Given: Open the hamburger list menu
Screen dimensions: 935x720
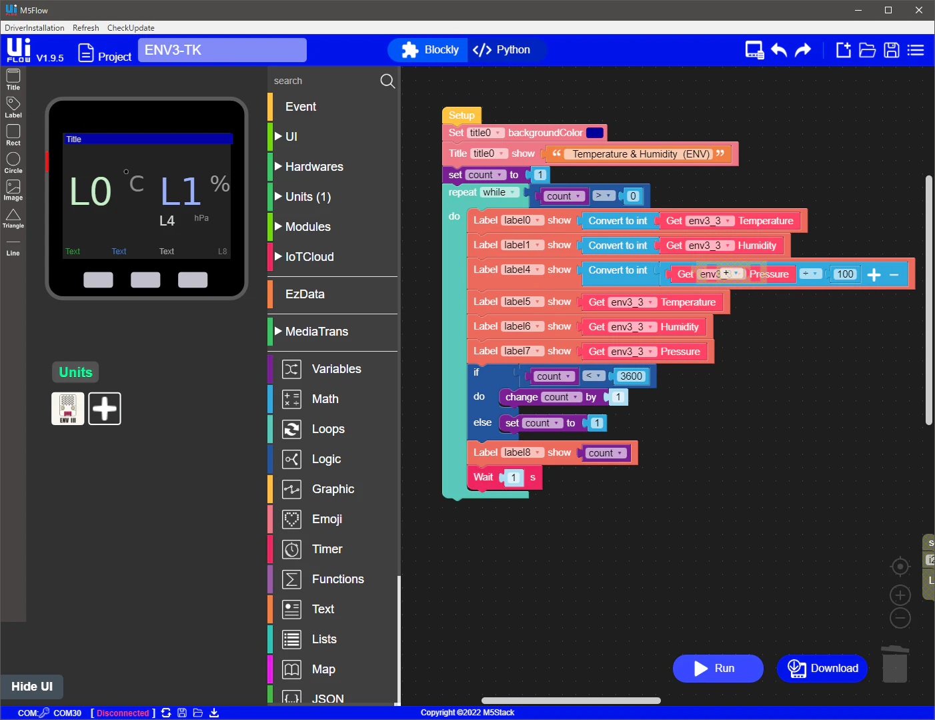Looking at the screenshot, I should coord(916,50).
